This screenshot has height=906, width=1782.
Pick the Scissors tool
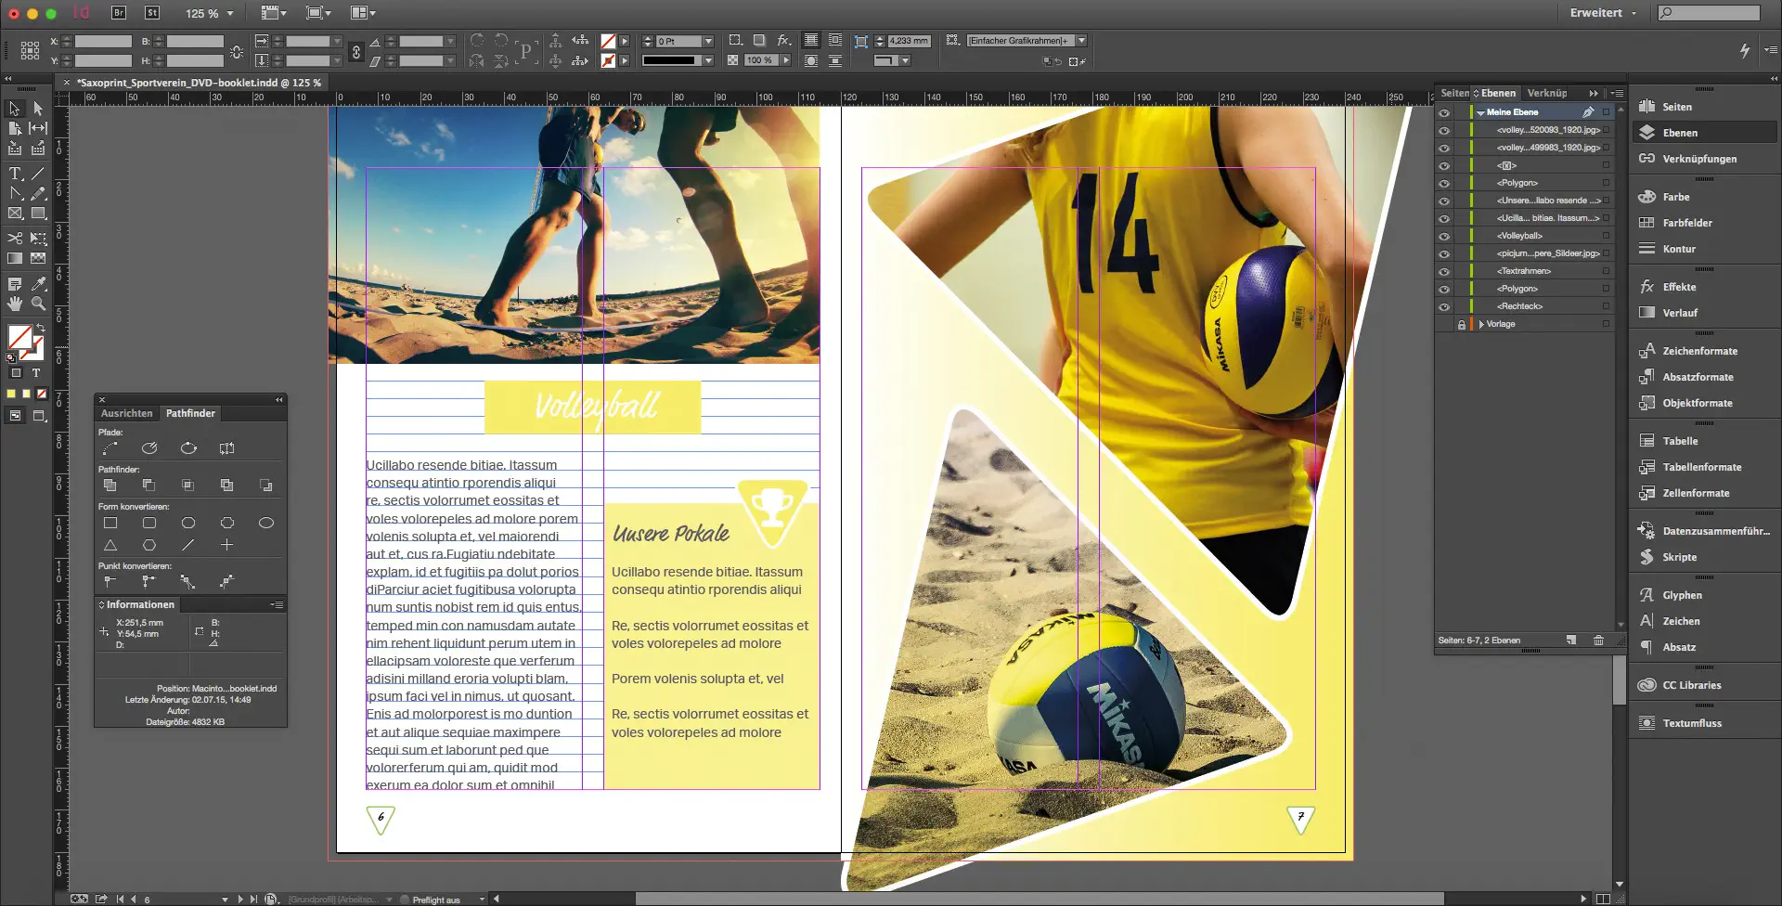(x=15, y=238)
